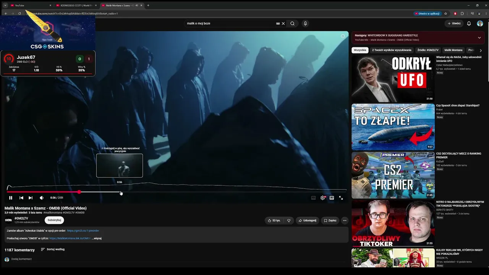Start voice search with microphone
The width and height of the screenshot is (489, 275).
(305, 23)
